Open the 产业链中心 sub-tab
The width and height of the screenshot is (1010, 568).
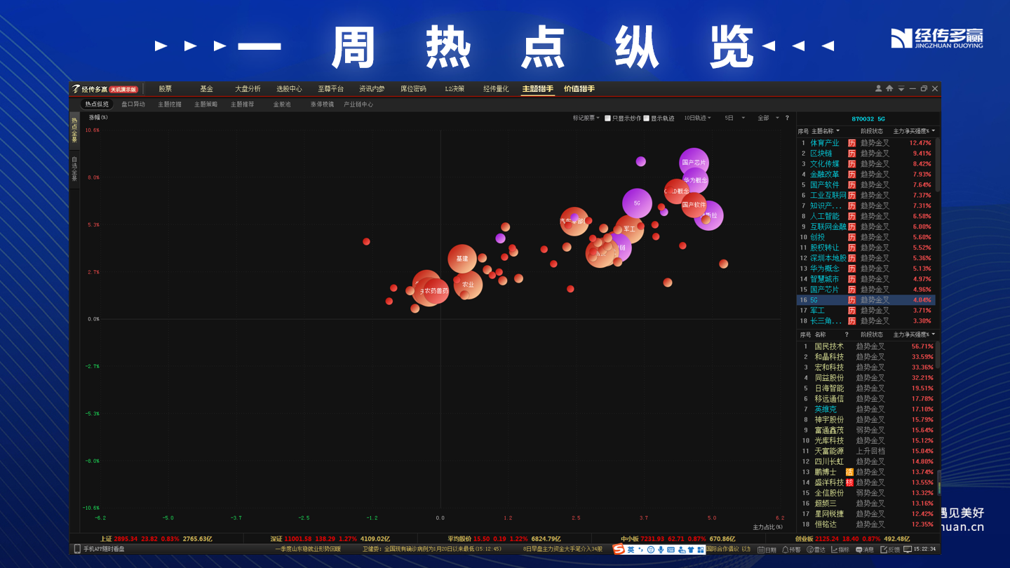(358, 104)
